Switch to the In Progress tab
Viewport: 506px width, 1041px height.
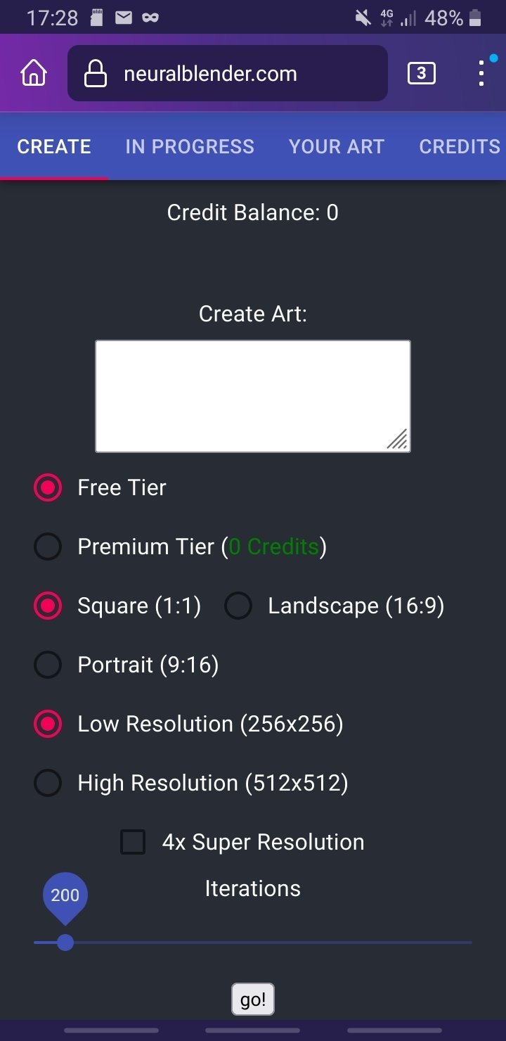pyautogui.click(x=190, y=146)
